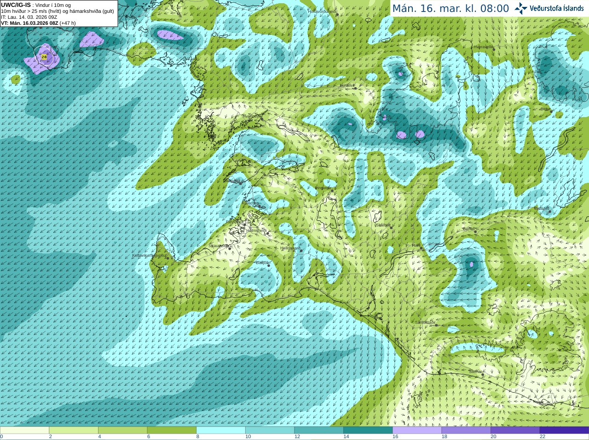The height and width of the screenshot is (440, 589).
Task: Click the Vatnsfell station label
Action: [x=542, y=208]
